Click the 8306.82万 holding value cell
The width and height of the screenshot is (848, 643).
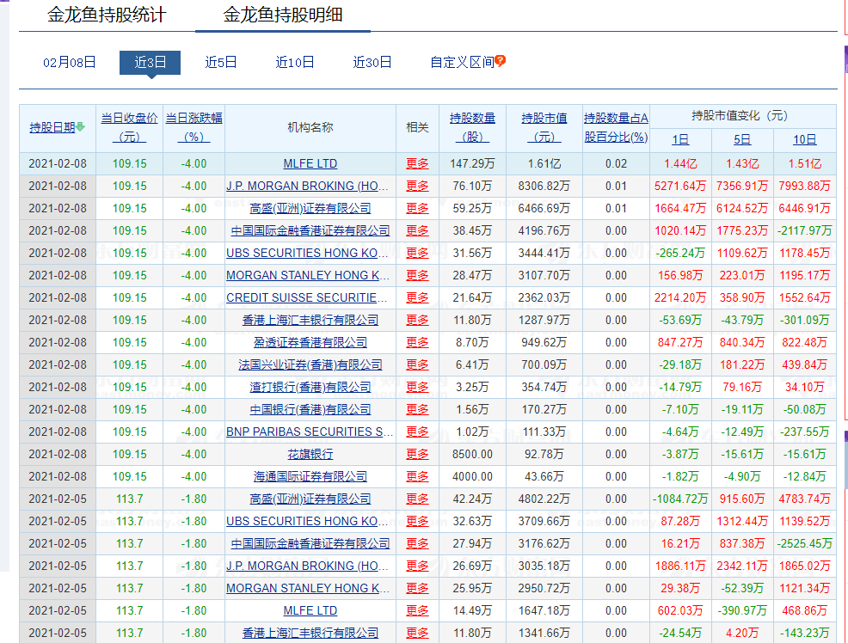pos(544,186)
